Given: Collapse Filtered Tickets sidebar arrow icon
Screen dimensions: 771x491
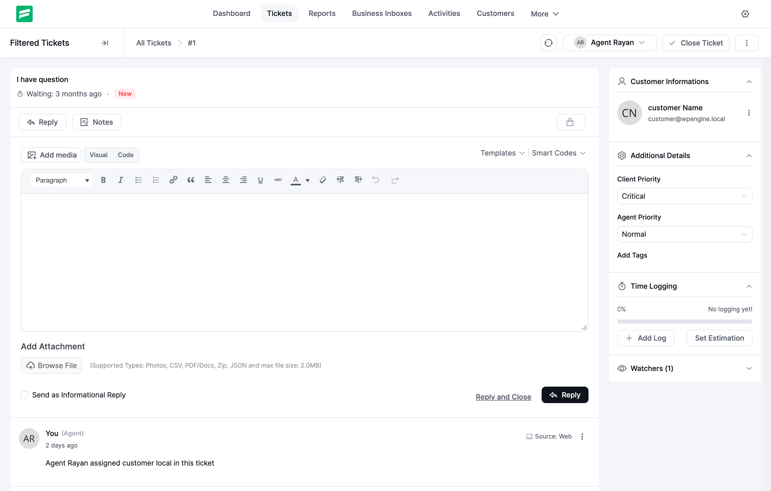Looking at the screenshot, I should [105, 43].
